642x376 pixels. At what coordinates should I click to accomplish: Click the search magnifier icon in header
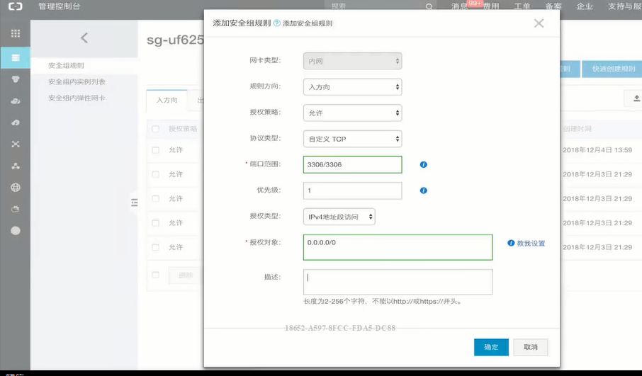pyautogui.click(x=429, y=6)
